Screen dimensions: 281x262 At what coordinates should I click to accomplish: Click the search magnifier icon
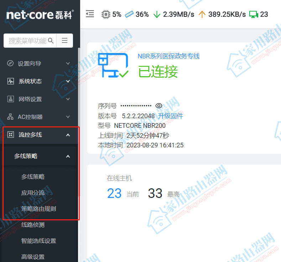click(x=51, y=41)
